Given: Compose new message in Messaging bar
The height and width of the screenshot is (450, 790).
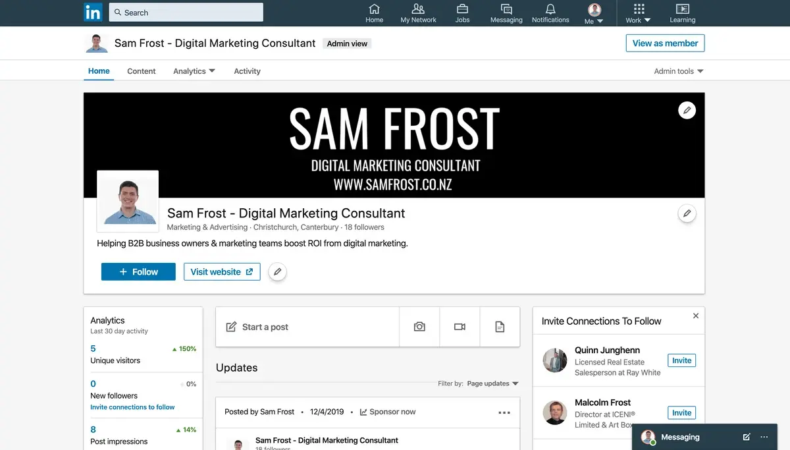Looking at the screenshot, I should point(746,437).
